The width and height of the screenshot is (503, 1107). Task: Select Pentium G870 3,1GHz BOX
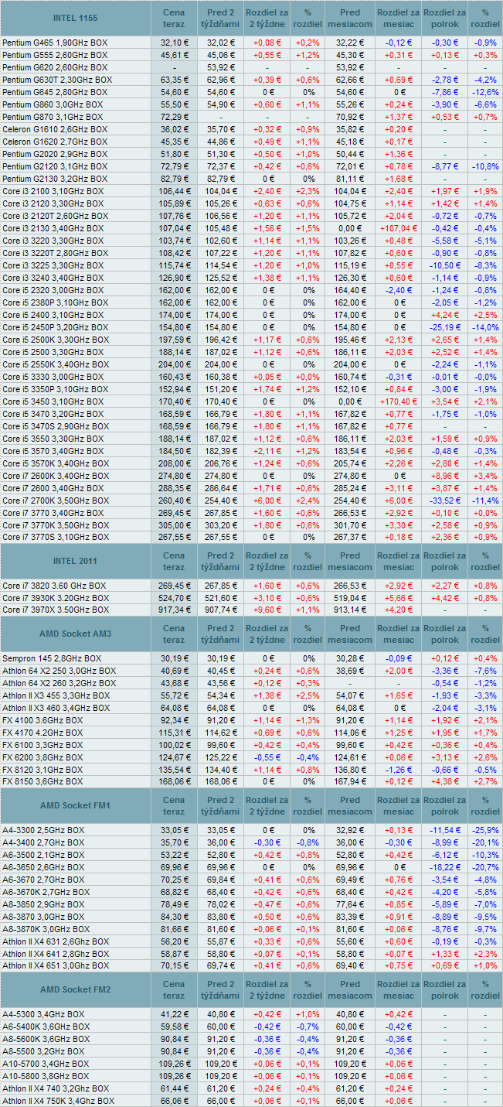(53, 116)
